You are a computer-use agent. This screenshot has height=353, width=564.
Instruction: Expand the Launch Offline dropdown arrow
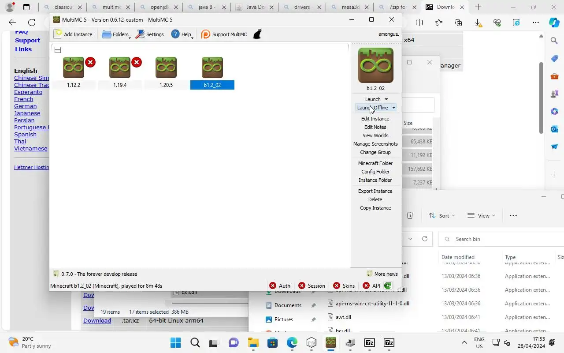pos(393,108)
